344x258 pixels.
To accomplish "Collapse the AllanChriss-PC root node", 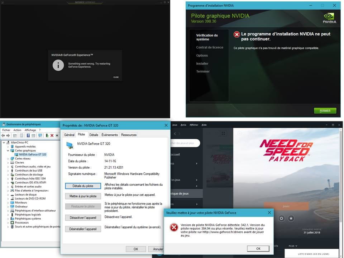I will tap(4, 143).
